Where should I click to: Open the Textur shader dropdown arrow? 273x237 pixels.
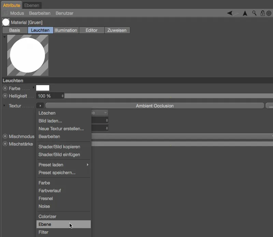40,105
